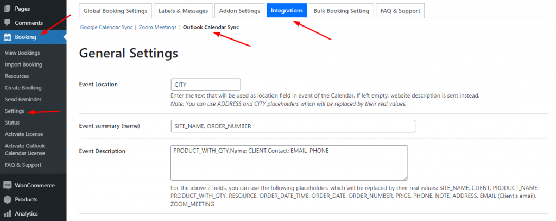Click the Event Description label

point(102,151)
